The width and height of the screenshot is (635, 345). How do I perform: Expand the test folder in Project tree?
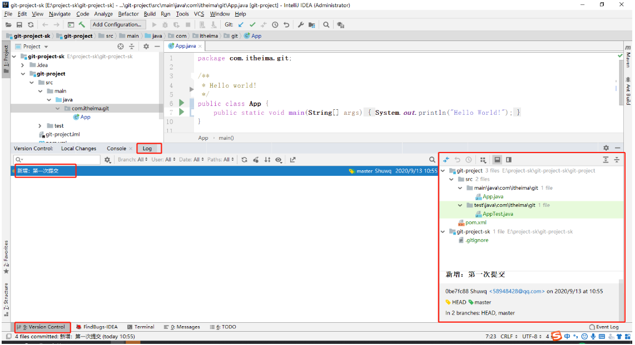tap(39, 126)
